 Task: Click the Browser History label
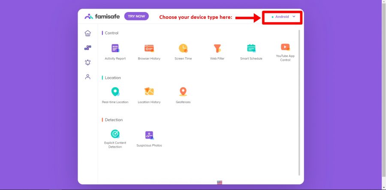(149, 59)
